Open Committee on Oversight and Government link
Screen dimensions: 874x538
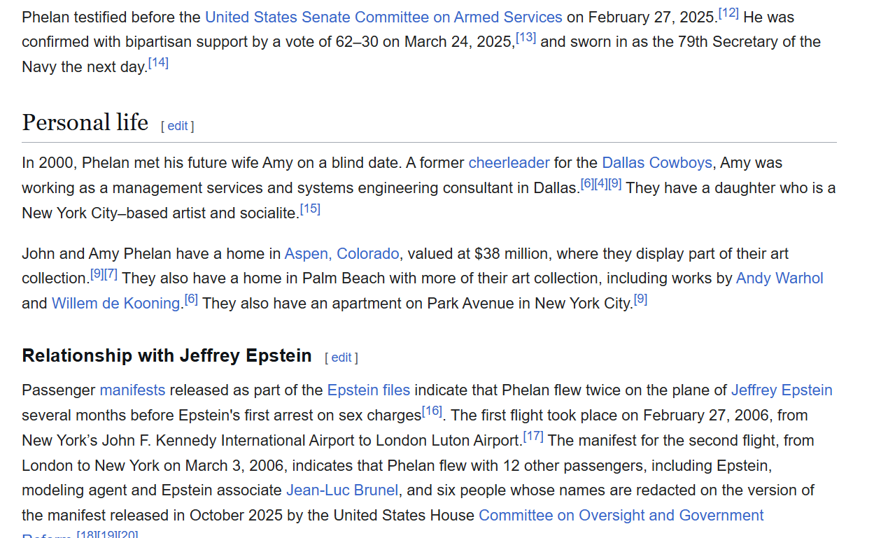(x=621, y=516)
